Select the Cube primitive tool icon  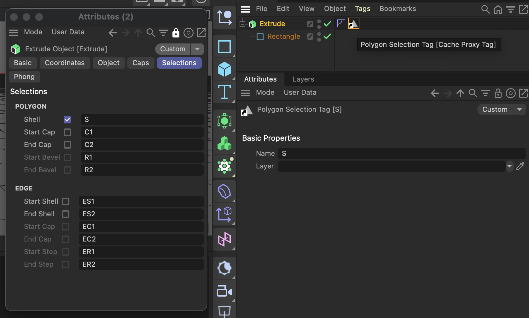click(x=224, y=69)
